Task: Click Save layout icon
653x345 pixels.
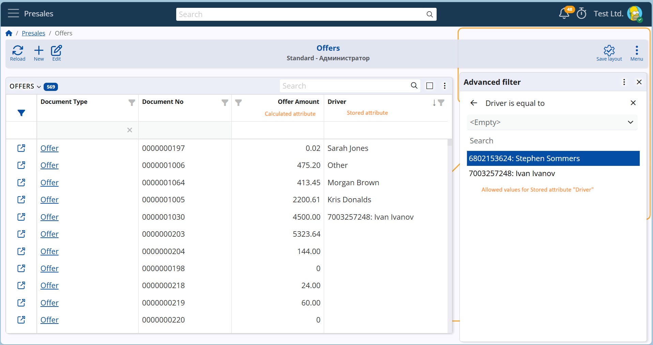Action: click(x=609, y=53)
